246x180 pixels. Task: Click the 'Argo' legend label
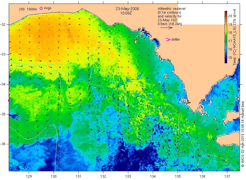click(48, 8)
